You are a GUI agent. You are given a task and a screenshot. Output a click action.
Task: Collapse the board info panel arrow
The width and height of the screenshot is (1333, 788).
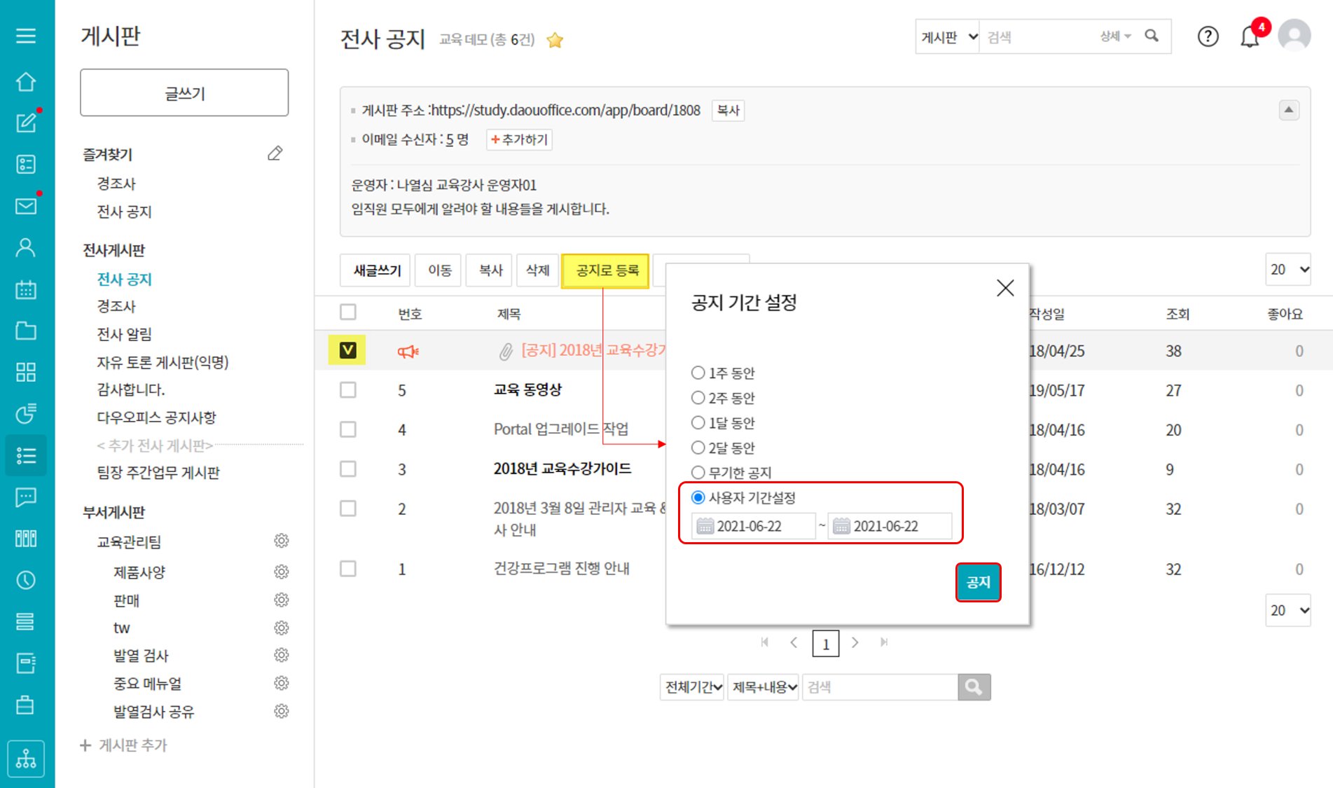pos(1288,110)
